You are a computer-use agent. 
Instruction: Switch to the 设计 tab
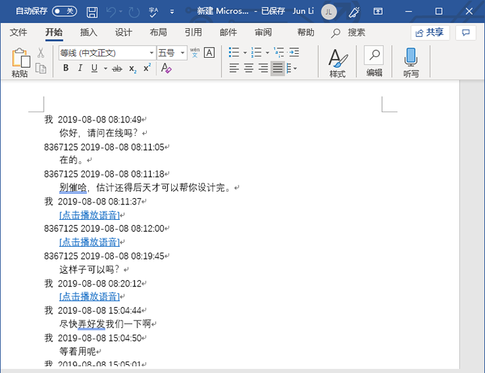123,32
